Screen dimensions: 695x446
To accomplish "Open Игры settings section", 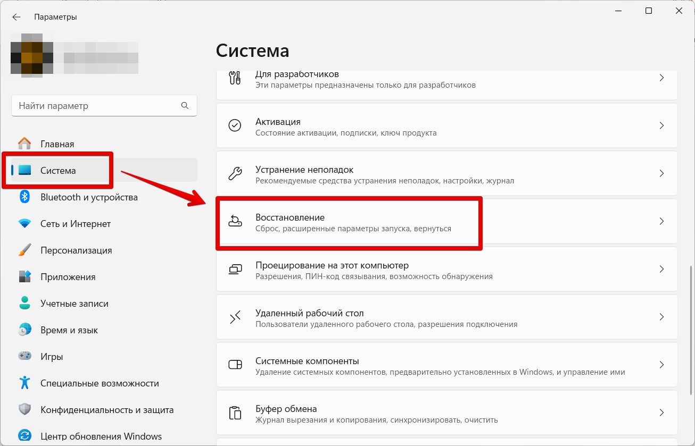I will pyautogui.click(x=104, y=356).
